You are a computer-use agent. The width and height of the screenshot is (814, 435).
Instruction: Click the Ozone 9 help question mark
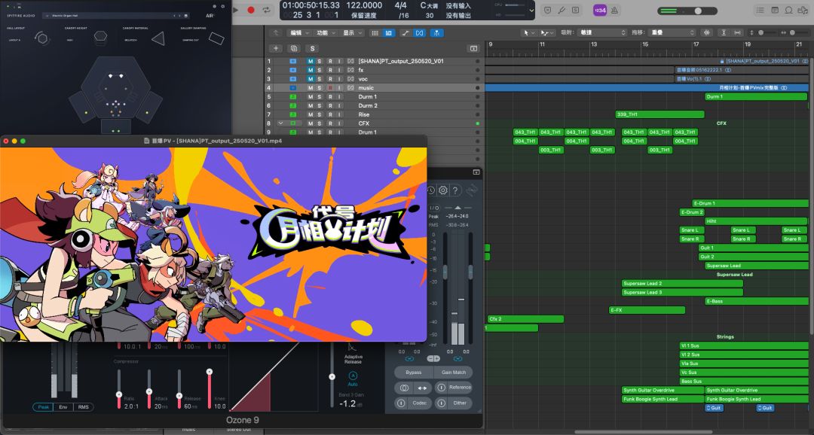pyautogui.click(x=456, y=190)
